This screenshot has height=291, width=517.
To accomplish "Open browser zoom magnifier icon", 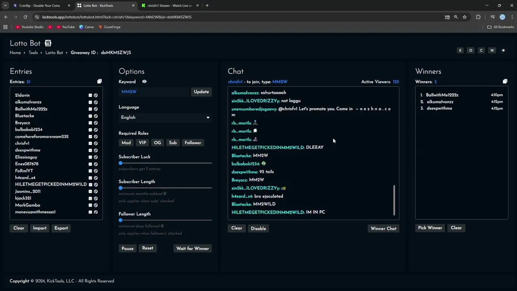I will (456, 17).
